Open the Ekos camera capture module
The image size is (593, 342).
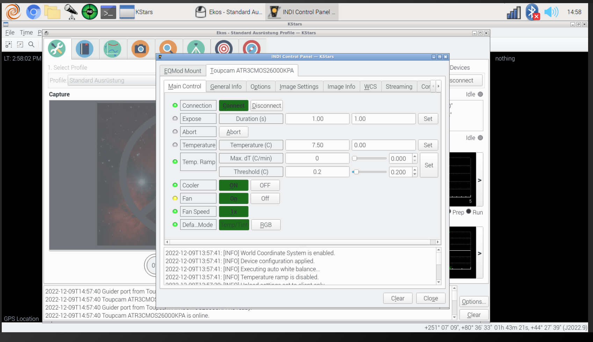coord(140,48)
